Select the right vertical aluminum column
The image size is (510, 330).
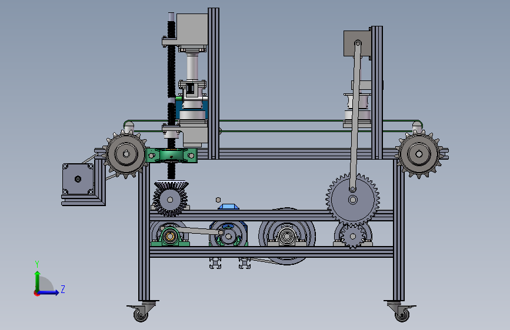tap(376, 93)
